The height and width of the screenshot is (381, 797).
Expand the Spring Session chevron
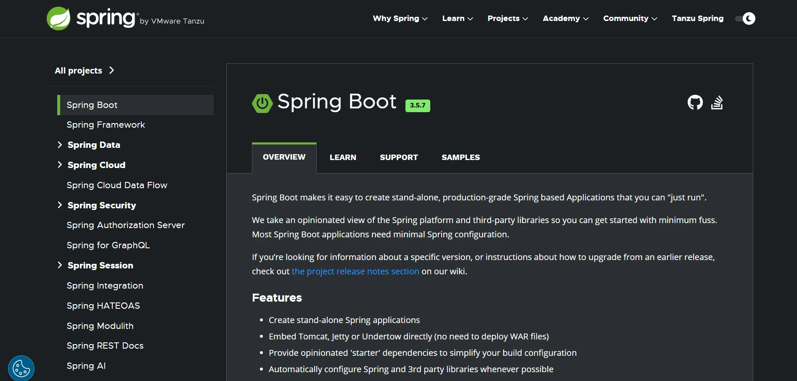(60, 265)
